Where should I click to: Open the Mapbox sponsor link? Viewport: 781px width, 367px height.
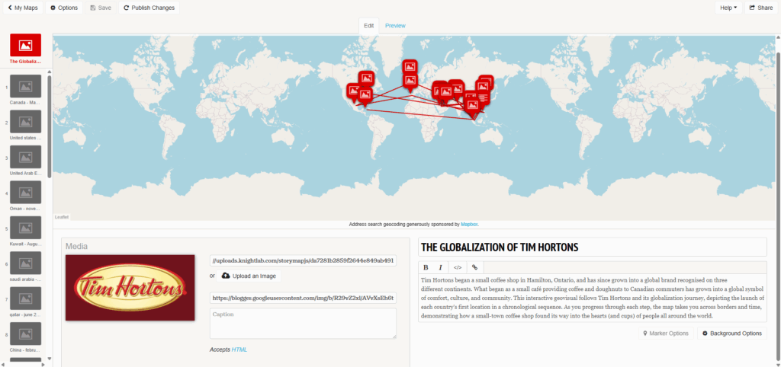(468, 225)
